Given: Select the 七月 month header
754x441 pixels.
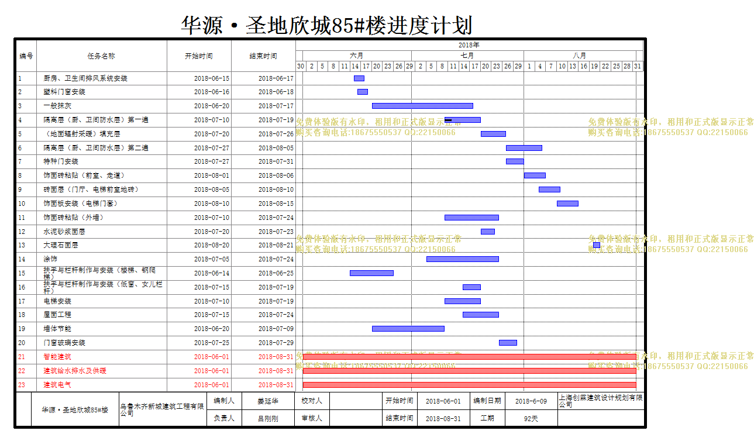Looking at the screenshot, I should pyautogui.click(x=467, y=56).
